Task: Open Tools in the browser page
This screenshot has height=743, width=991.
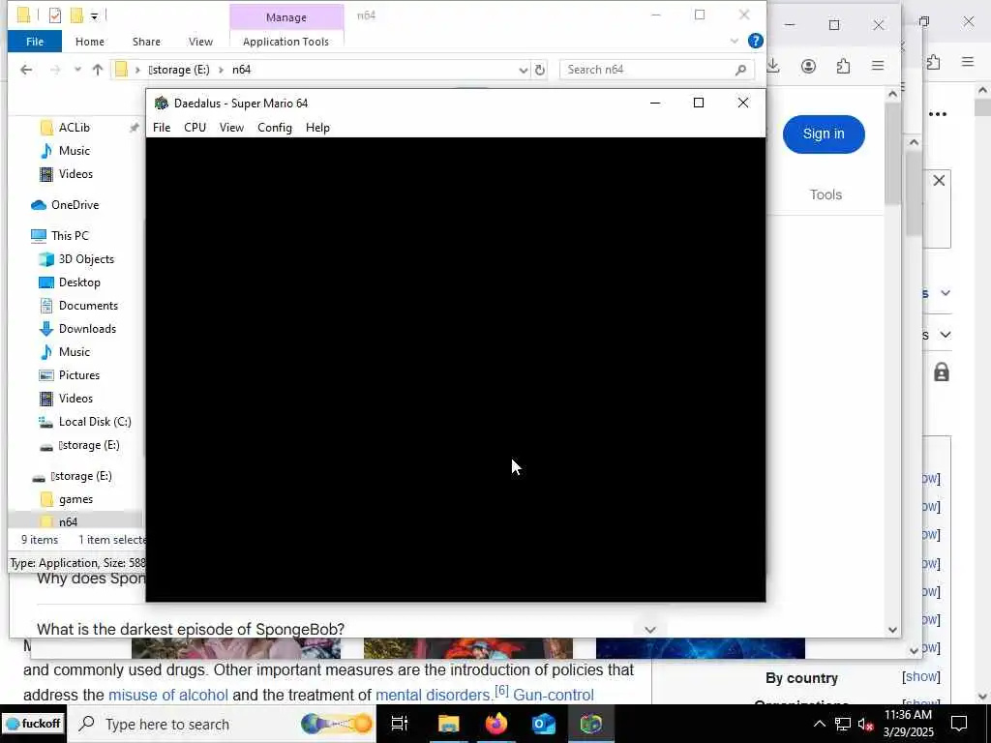Action: (x=826, y=194)
